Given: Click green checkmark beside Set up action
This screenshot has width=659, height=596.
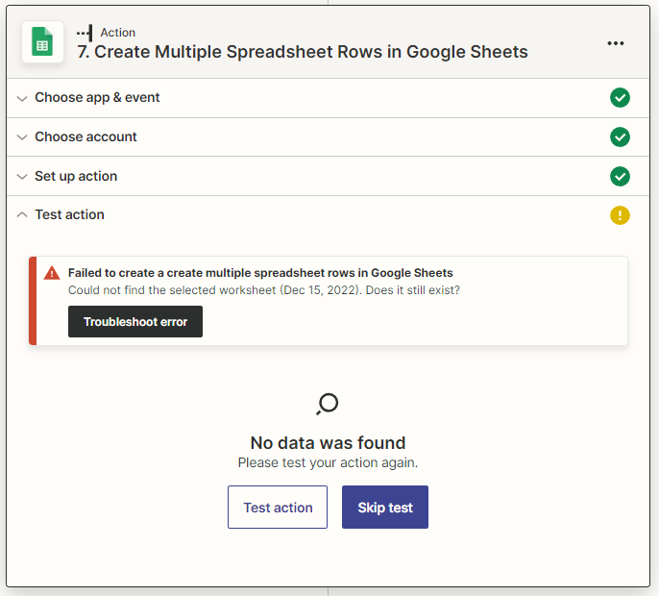Looking at the screenshot, I should coord(620,176).
